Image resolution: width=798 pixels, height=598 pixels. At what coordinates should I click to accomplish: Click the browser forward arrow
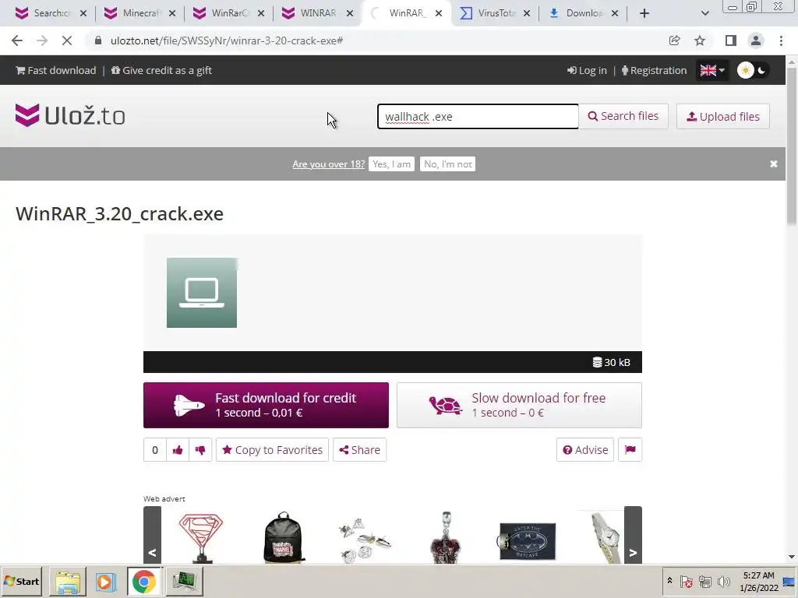point(42,40)
